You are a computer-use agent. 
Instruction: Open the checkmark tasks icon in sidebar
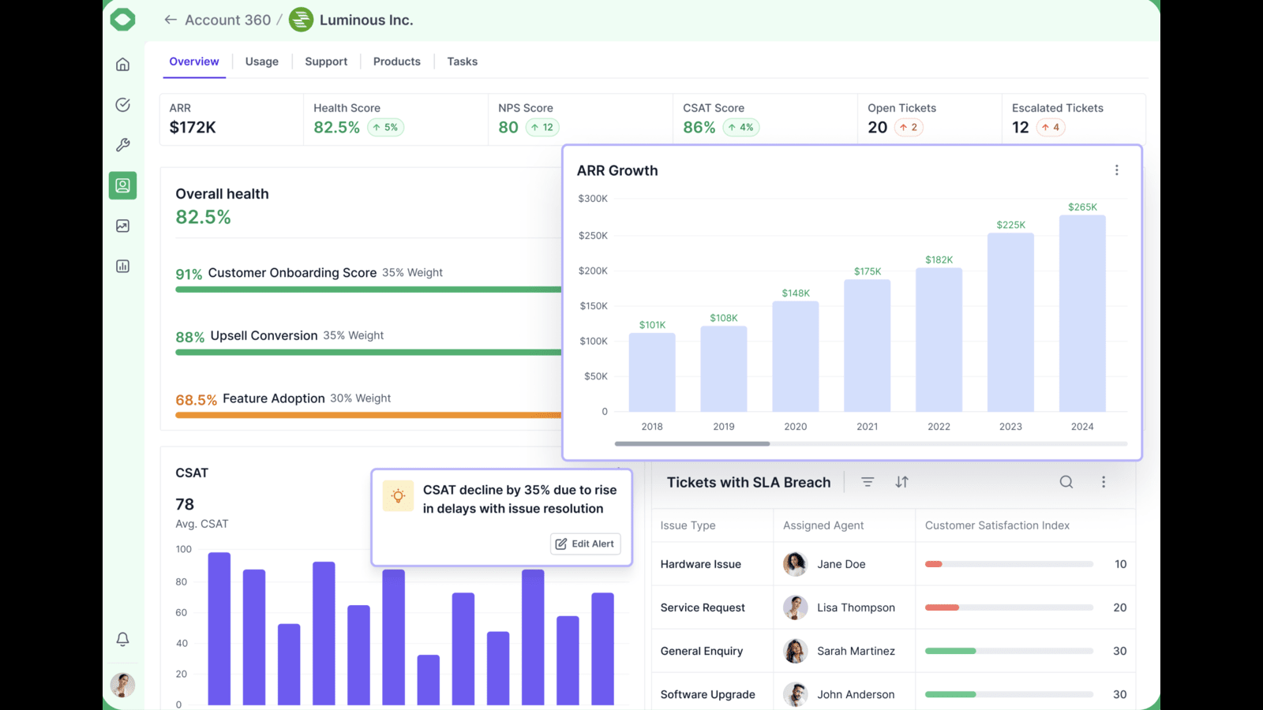(x=122, y=105)
